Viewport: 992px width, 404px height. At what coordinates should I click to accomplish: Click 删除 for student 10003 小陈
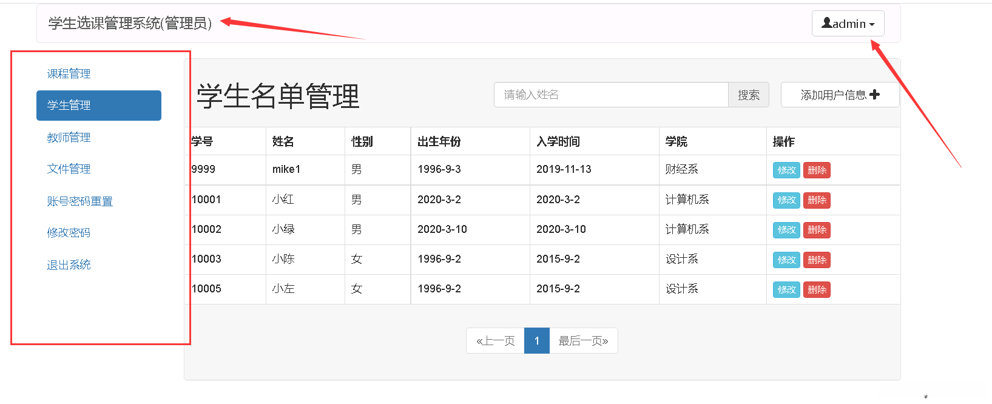tap(817, 260)
